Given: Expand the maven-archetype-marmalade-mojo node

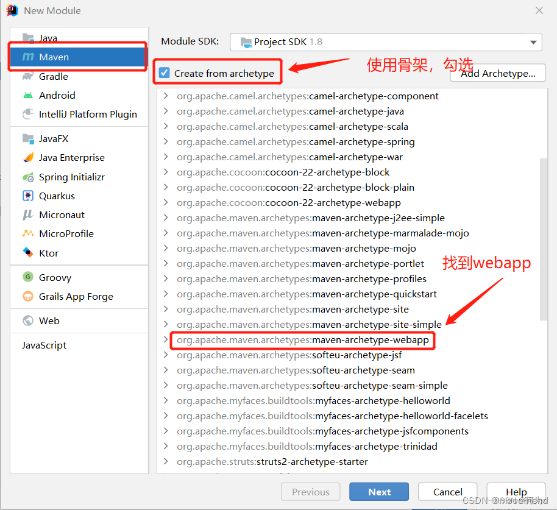Looking at the screenshot, I should 166,233.
